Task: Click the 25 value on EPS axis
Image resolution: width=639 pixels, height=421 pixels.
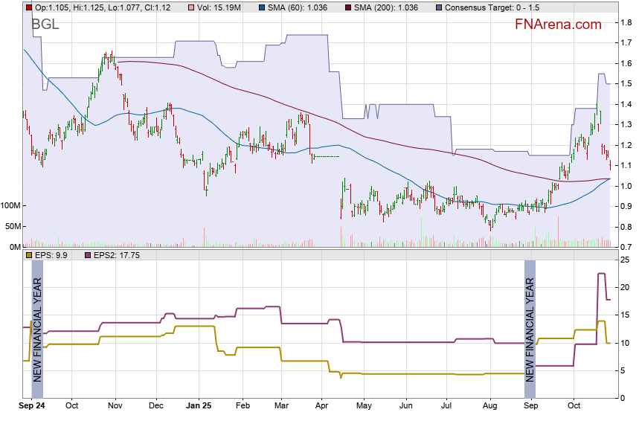Action: (x=626, y=259)
